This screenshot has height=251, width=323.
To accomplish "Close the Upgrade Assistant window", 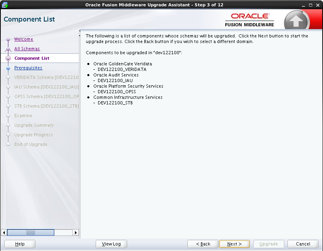I will click(318, 5).
